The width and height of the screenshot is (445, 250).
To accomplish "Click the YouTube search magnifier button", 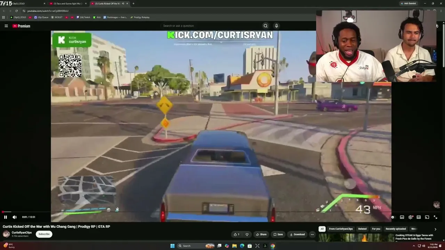I will (266, 26).
